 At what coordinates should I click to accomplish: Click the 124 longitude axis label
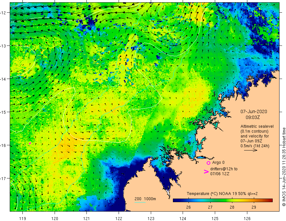coord(183,218)
